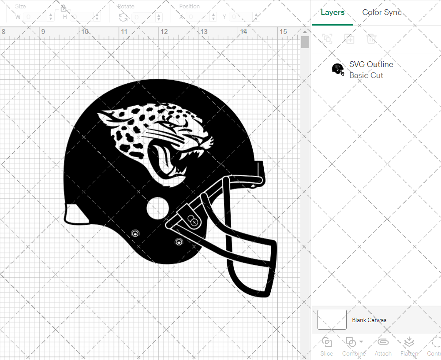Click the Width input field
441x360 pixels.
[x=35, y=17]
